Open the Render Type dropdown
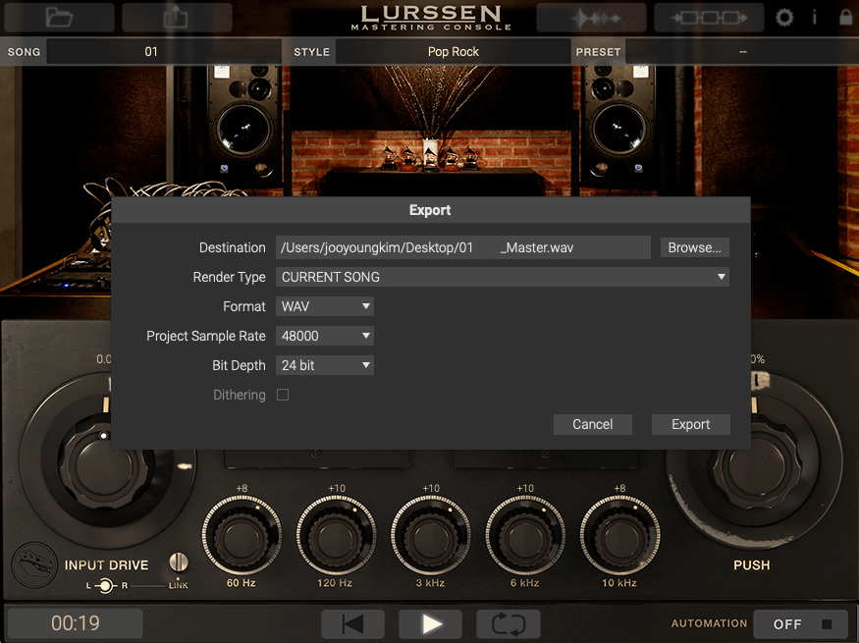The width and height of the screenshot is (859, 643). [502, 277]
